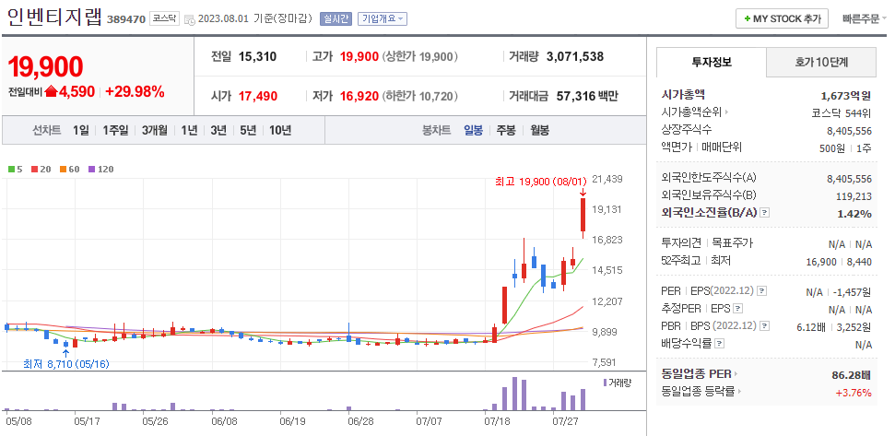895x436 pixels.
Task: Click the 인벤티지랩 stock name
Action: 54,18
